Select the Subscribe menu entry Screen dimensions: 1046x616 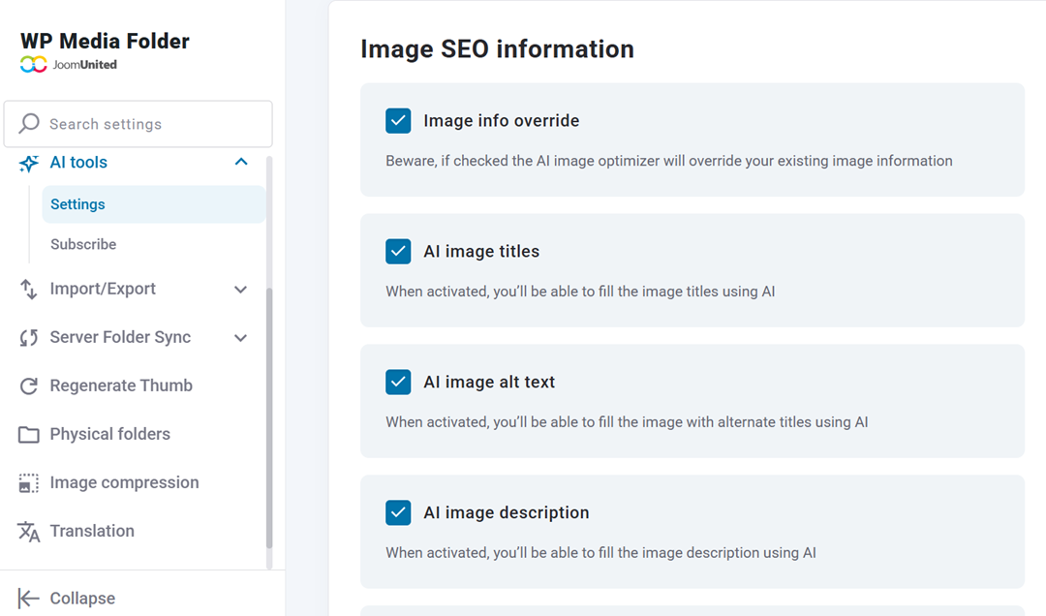(x=82, y=244)
